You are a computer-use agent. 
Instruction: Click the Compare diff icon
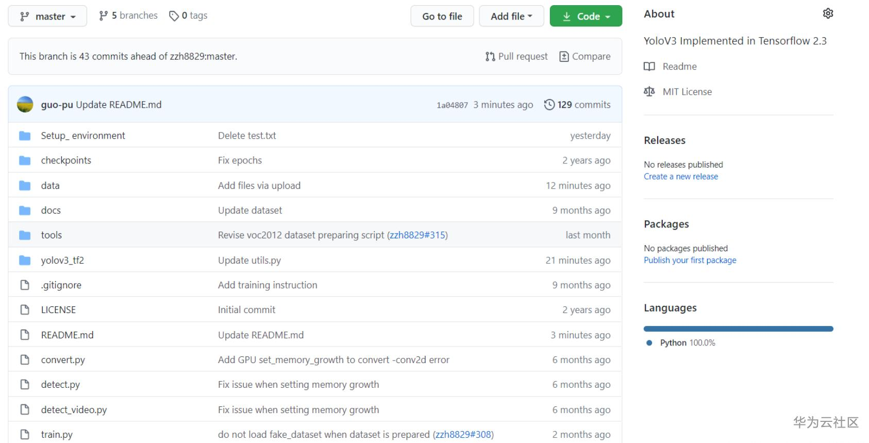(564, 56)
